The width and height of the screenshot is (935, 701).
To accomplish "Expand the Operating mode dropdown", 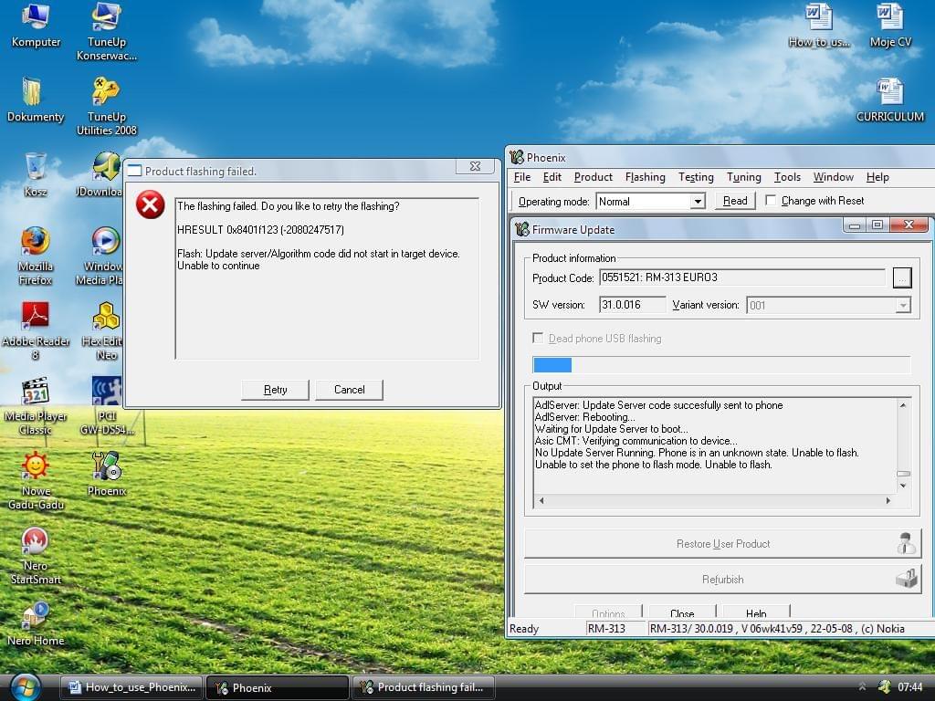I will pyautogui.click(x=697, y=202).
